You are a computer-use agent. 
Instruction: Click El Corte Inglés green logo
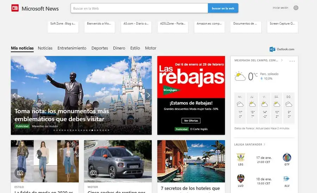(x=171, y=90)
